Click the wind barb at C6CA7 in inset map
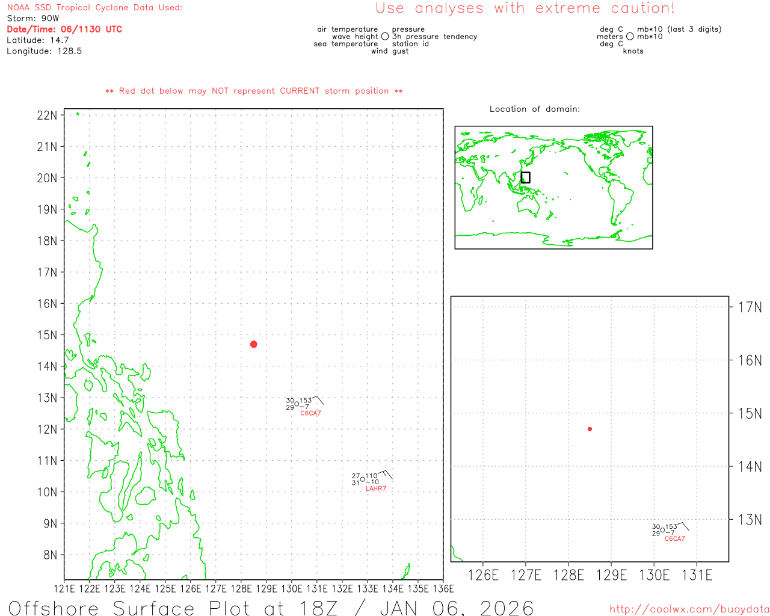The width and height of the screenshot is (770, 616). click(684, 526)
